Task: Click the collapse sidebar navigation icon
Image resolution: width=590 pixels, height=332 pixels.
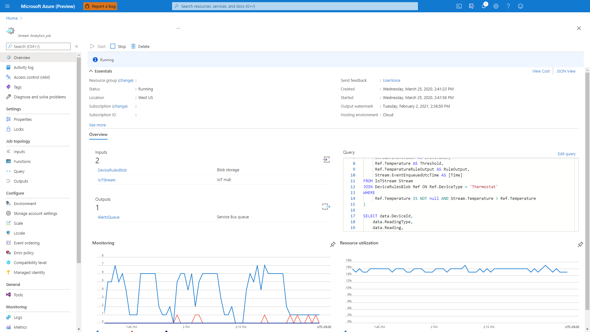Action: pyautogui.click(x=77, y=46)
